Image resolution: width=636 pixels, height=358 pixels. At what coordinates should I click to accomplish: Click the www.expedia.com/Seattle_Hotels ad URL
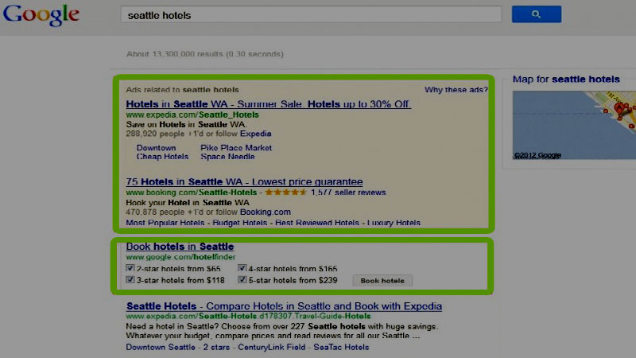192,115
